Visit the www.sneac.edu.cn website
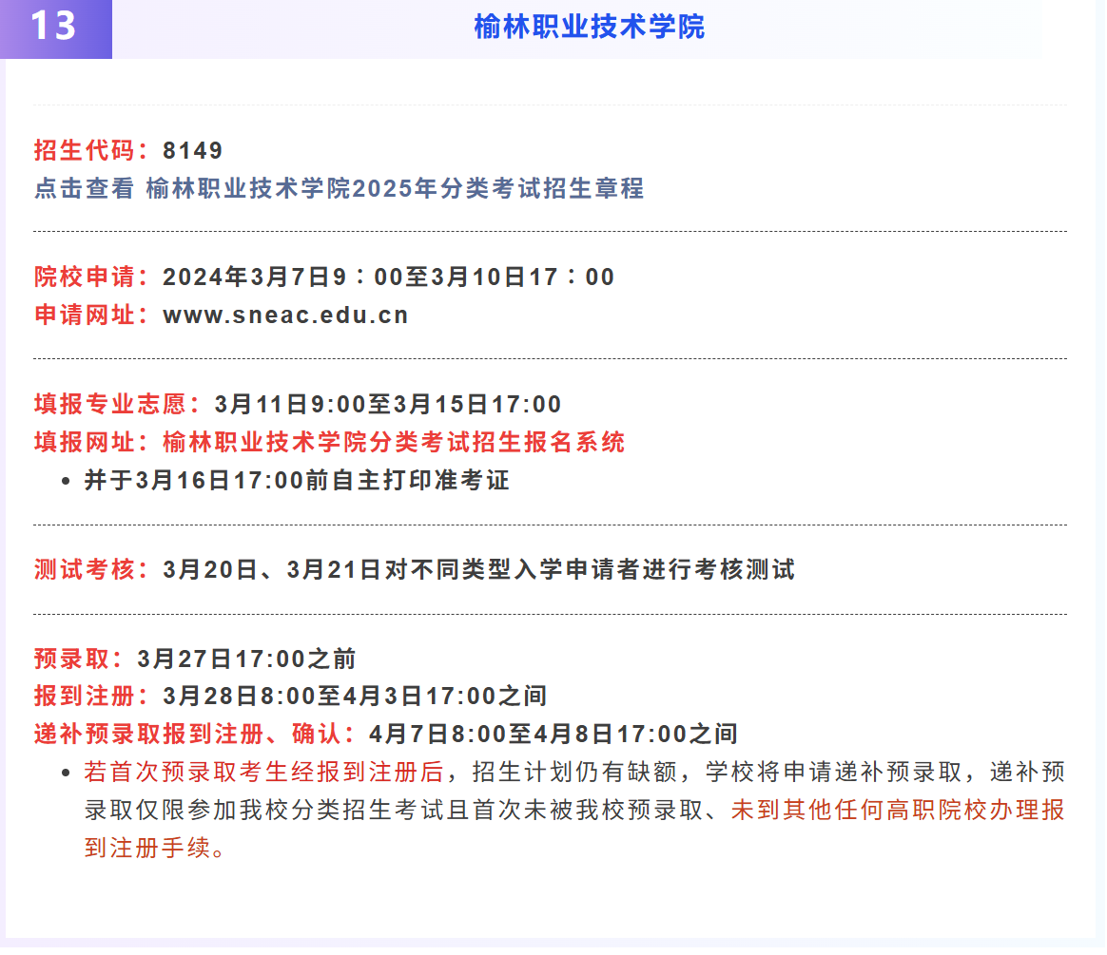 click(285, 315)
